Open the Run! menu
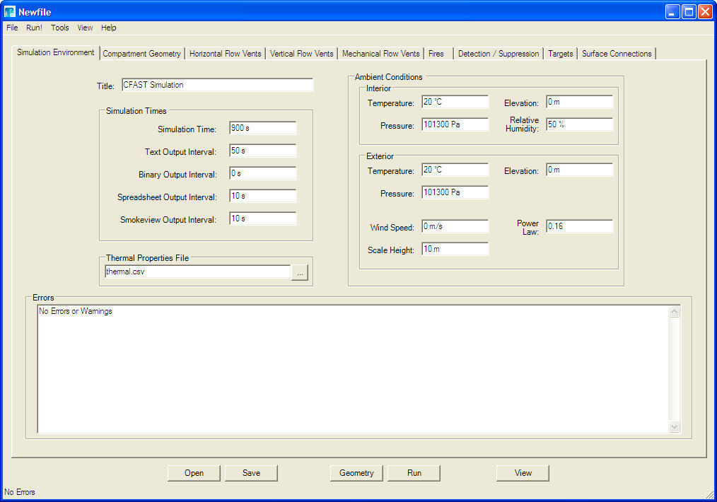The width and height of the screenshot is (717, 502). (x=35, y=28)
